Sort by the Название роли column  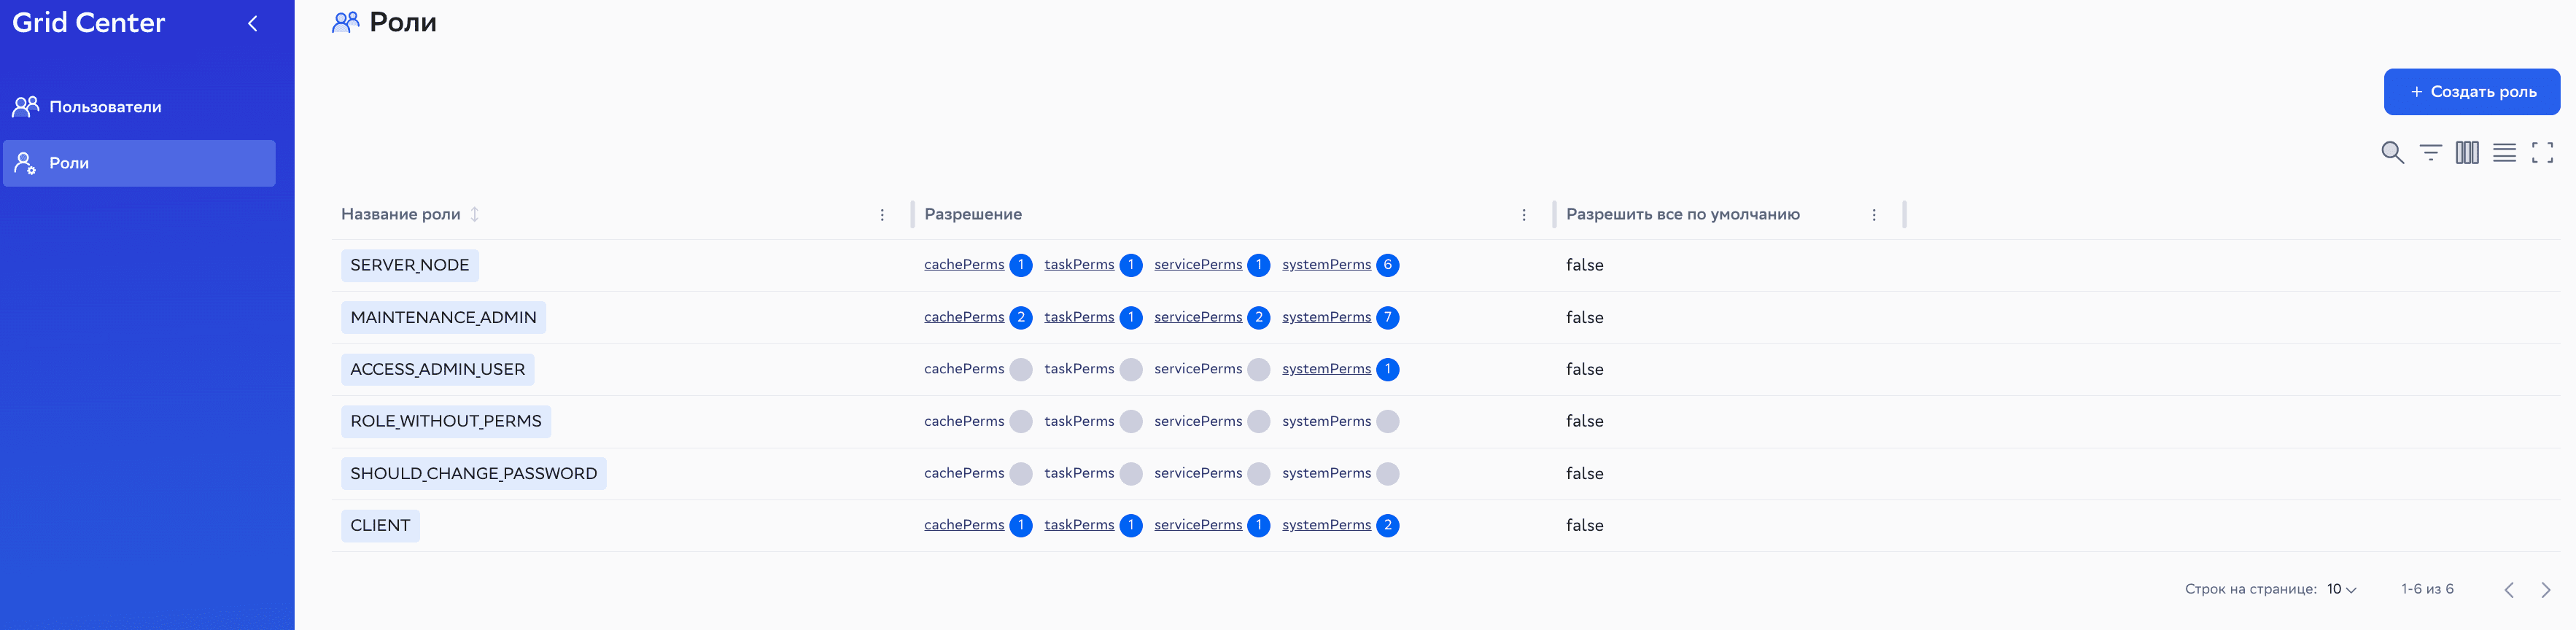tap(475, 214)
